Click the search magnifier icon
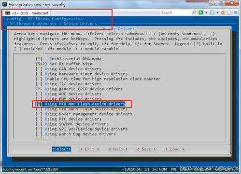241x174 pixels. point(194,13)
